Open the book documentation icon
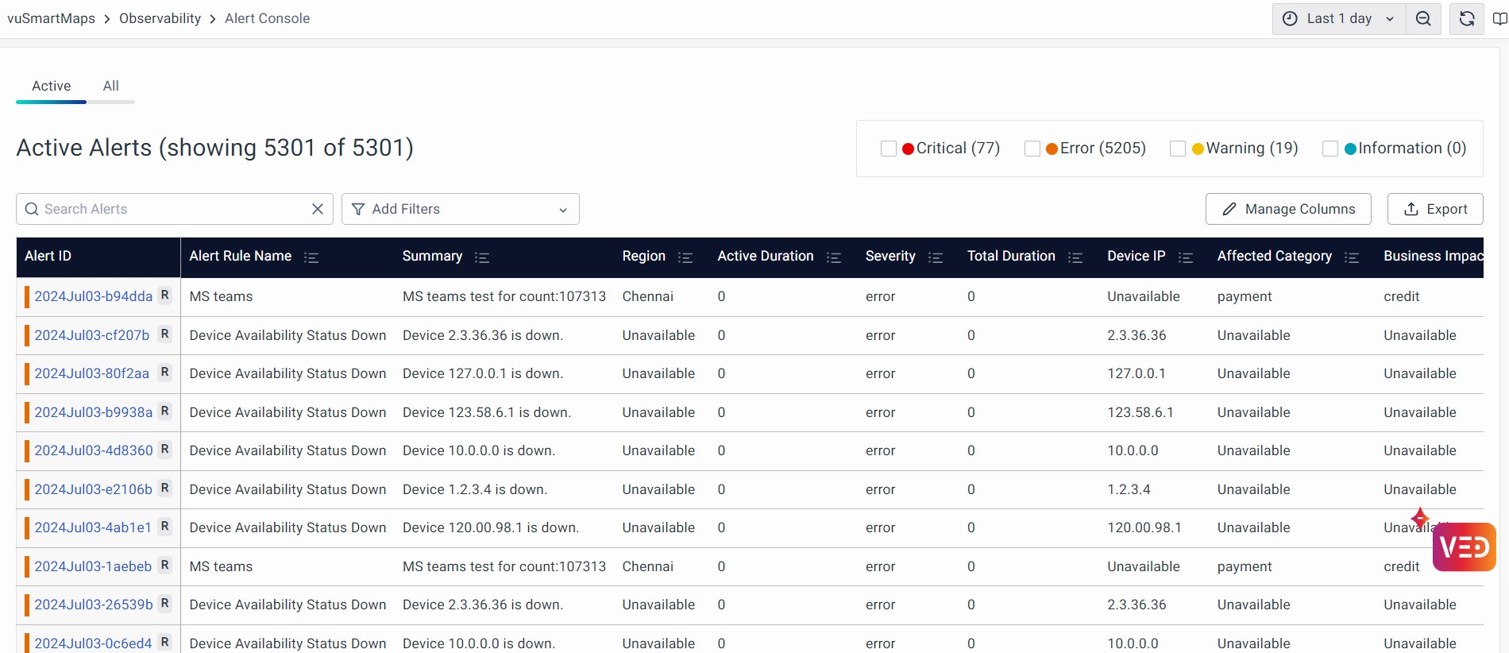The width and height of the screenshot is (1509, 653). click(x=1499, y=18)
